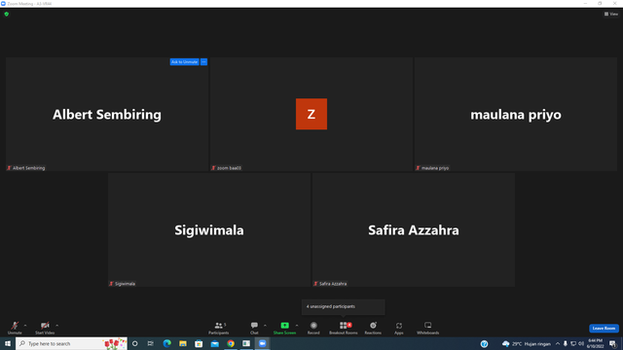Unmute the microphone in Zoom toolbar
This screenshot has height=350, width=623.
point(15,328)
